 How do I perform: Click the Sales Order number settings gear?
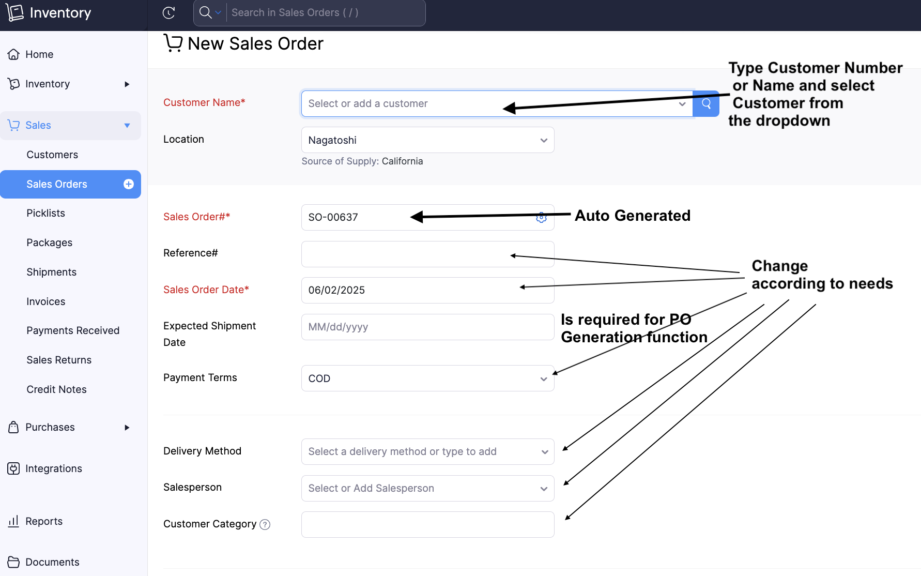pyautogui.click(x=541, y=218)
